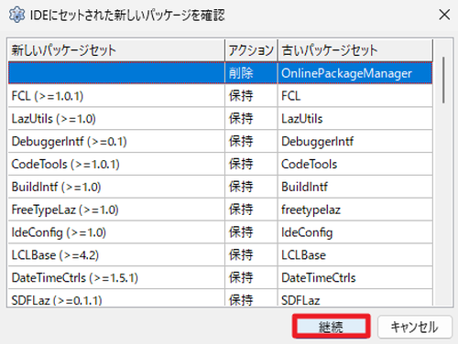Select the DebuggerIntf (>=0.1) cell
Viewport: 458px width, 344px height.
116,141
